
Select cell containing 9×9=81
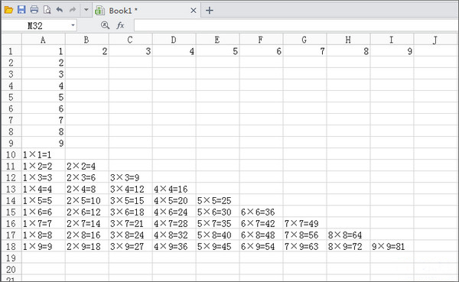pos(392,246)
